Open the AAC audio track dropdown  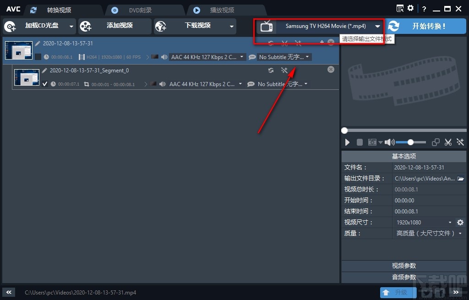click(207, 57)
